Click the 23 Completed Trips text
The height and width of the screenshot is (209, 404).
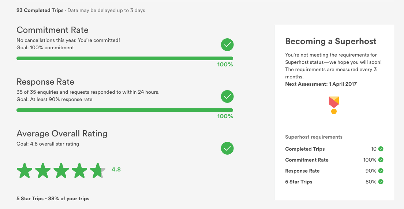click(x=40, y=10)
